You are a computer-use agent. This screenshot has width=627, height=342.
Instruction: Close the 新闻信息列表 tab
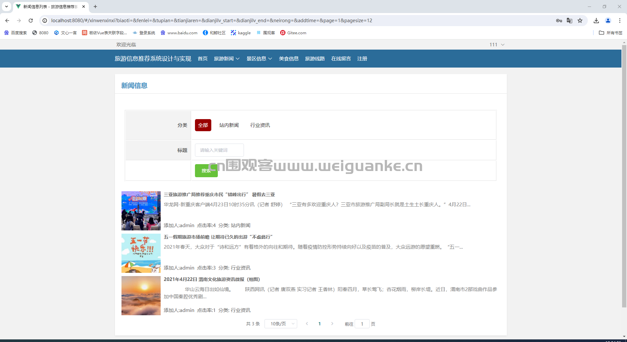coord(84,7)
